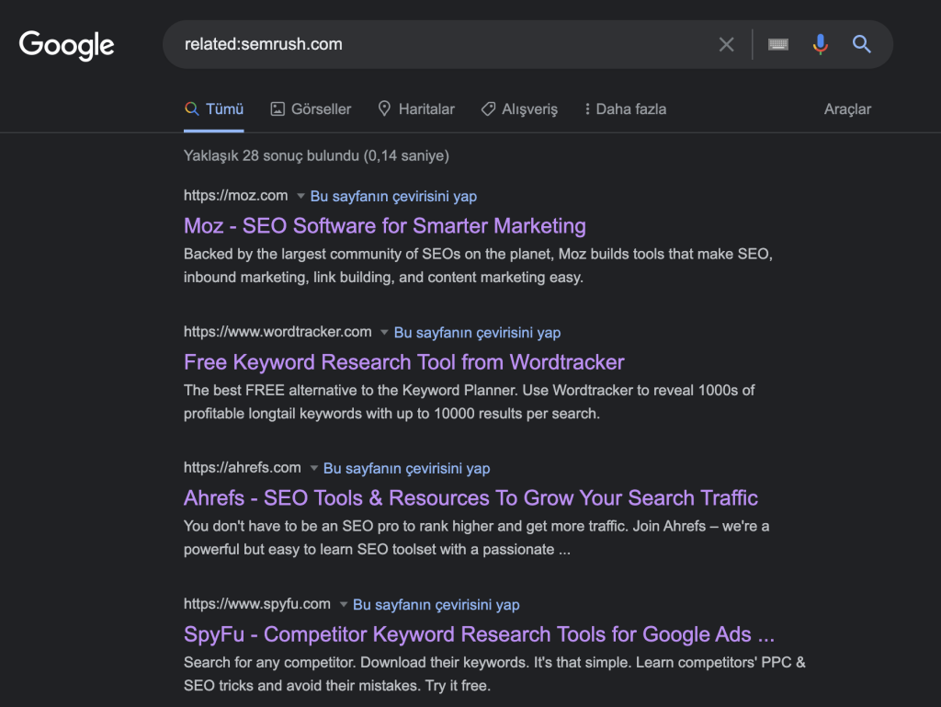Submit search using the magnifying glass icon
Viewport: 941px width, 707px height.
[x=861, y=44]
